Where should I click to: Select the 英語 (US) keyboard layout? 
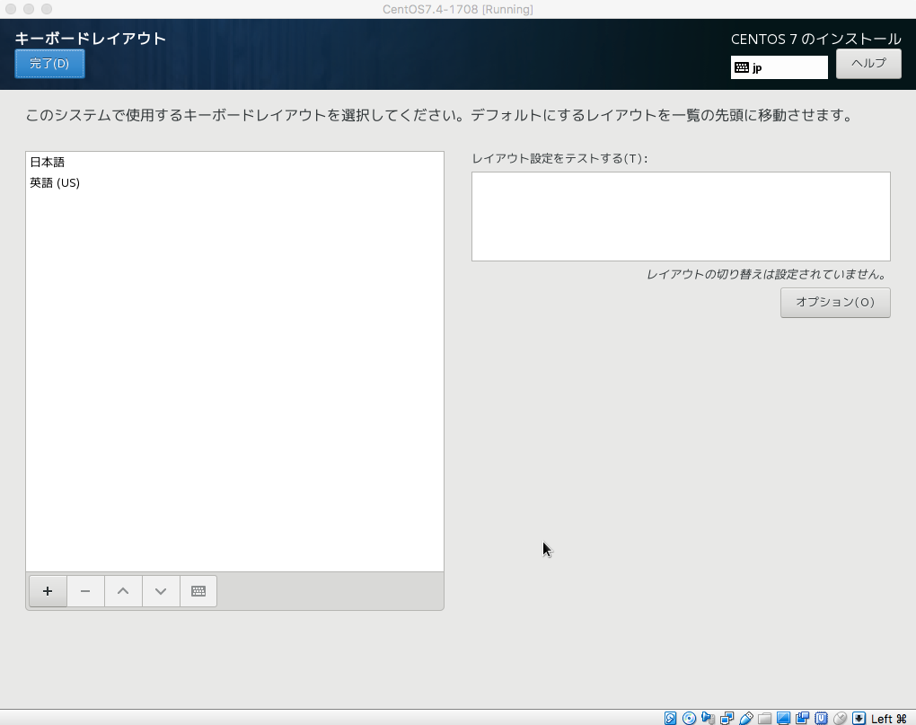pos(55,182)
